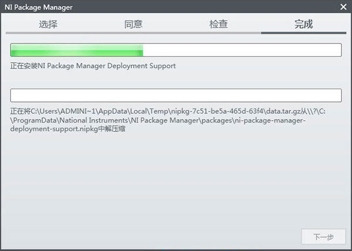Click the 下一步 button
Viewport: 352px width, 251px height.
point(323,237)
